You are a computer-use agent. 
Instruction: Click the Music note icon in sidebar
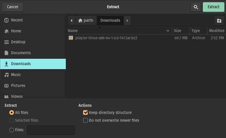pyautogui.click(x=6, y=75)
